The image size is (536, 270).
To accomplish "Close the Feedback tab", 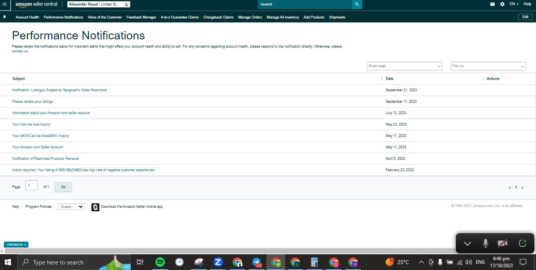I will tap(26, 245).
